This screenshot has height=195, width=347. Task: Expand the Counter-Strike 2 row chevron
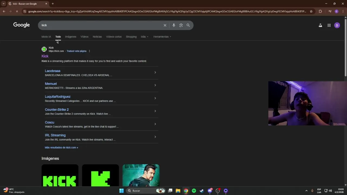155,111
